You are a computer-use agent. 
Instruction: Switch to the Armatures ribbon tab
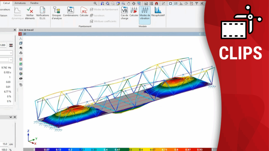point(20,3)
